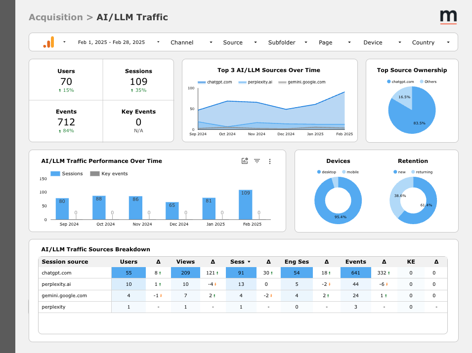Click the new legend in Retention chart
Viewport: 472px width, 353px height.
(x=399, y=172)
